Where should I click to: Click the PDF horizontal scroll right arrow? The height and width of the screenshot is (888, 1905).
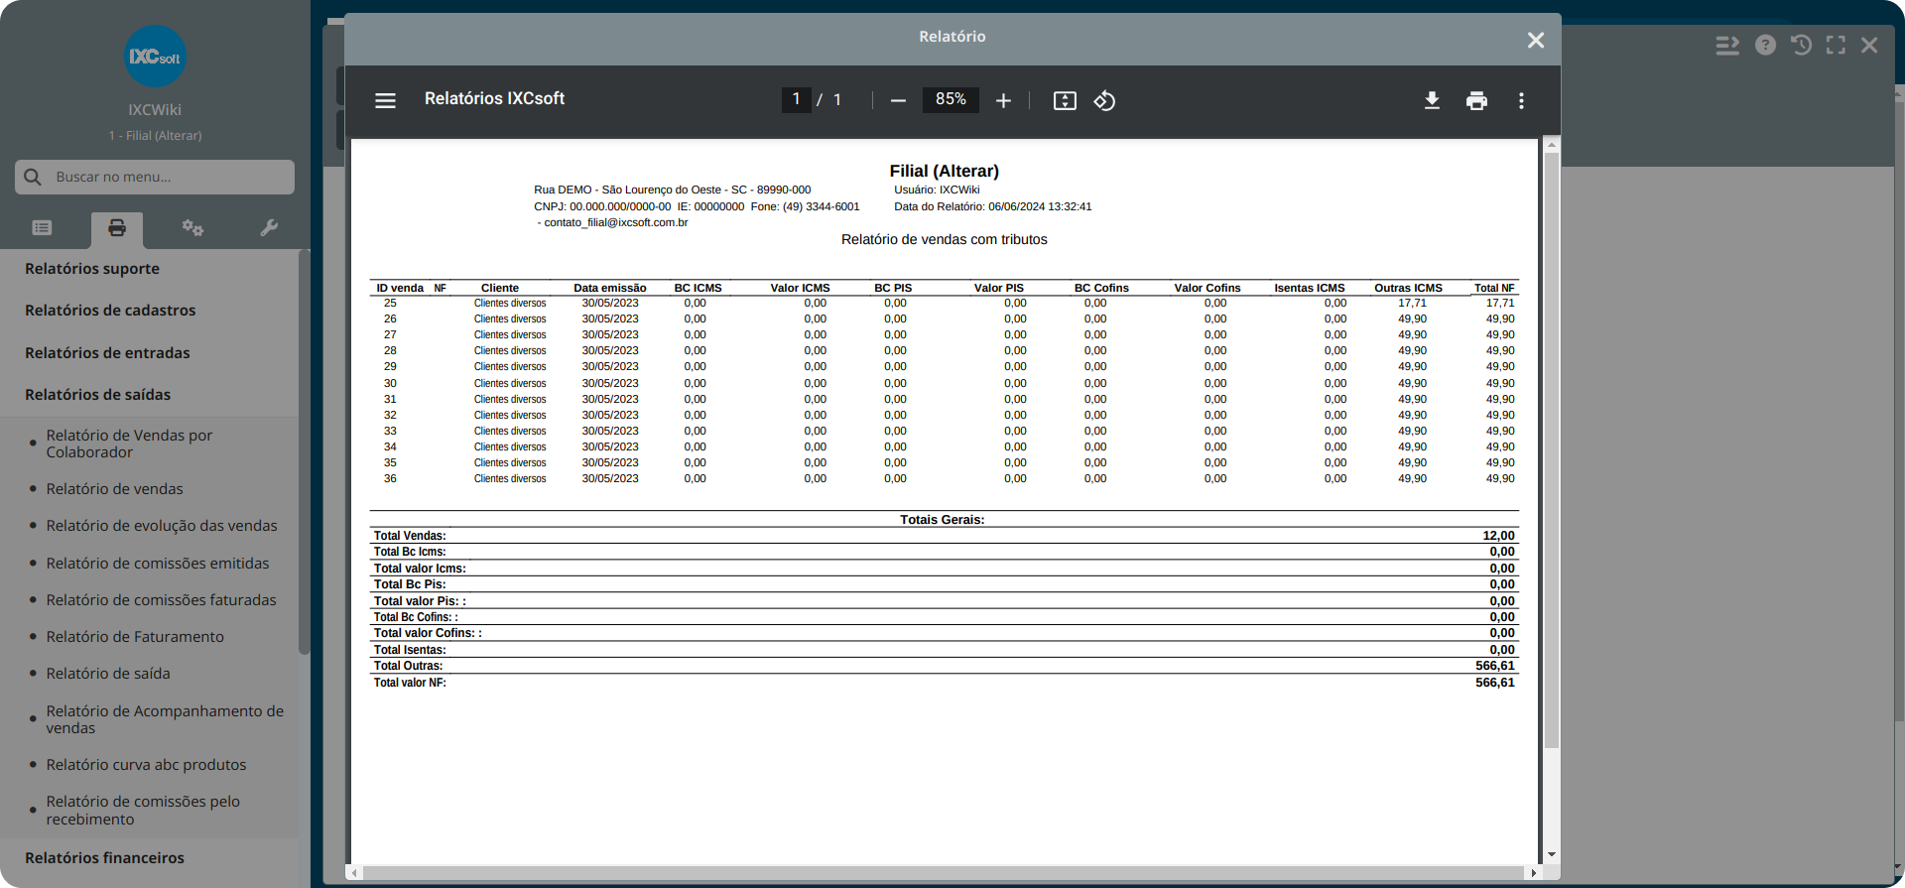coord(1534,873)
